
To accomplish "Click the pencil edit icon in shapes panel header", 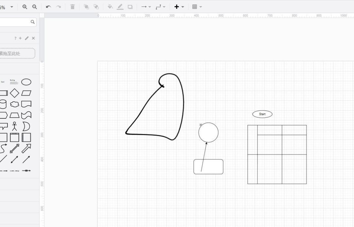I will (27, 38).
